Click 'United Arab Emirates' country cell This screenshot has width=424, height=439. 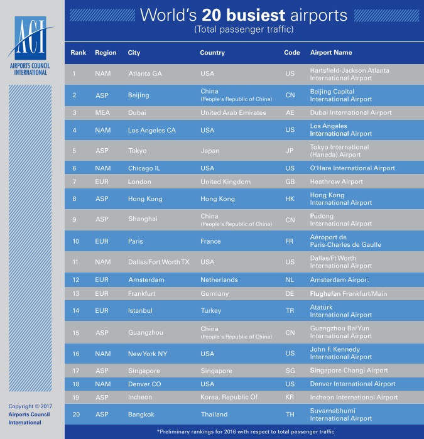(x=233, y=112)
